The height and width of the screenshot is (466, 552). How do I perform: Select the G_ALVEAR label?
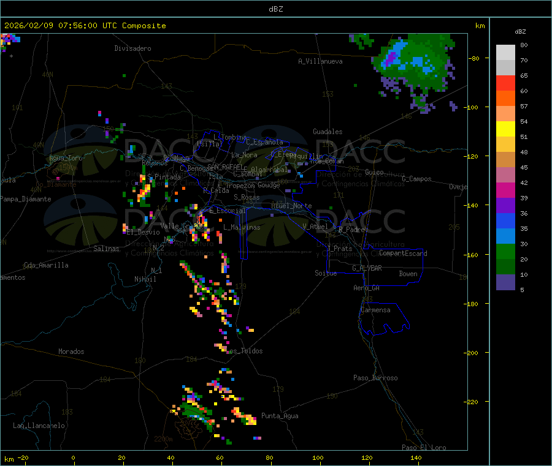click(367, 268)
